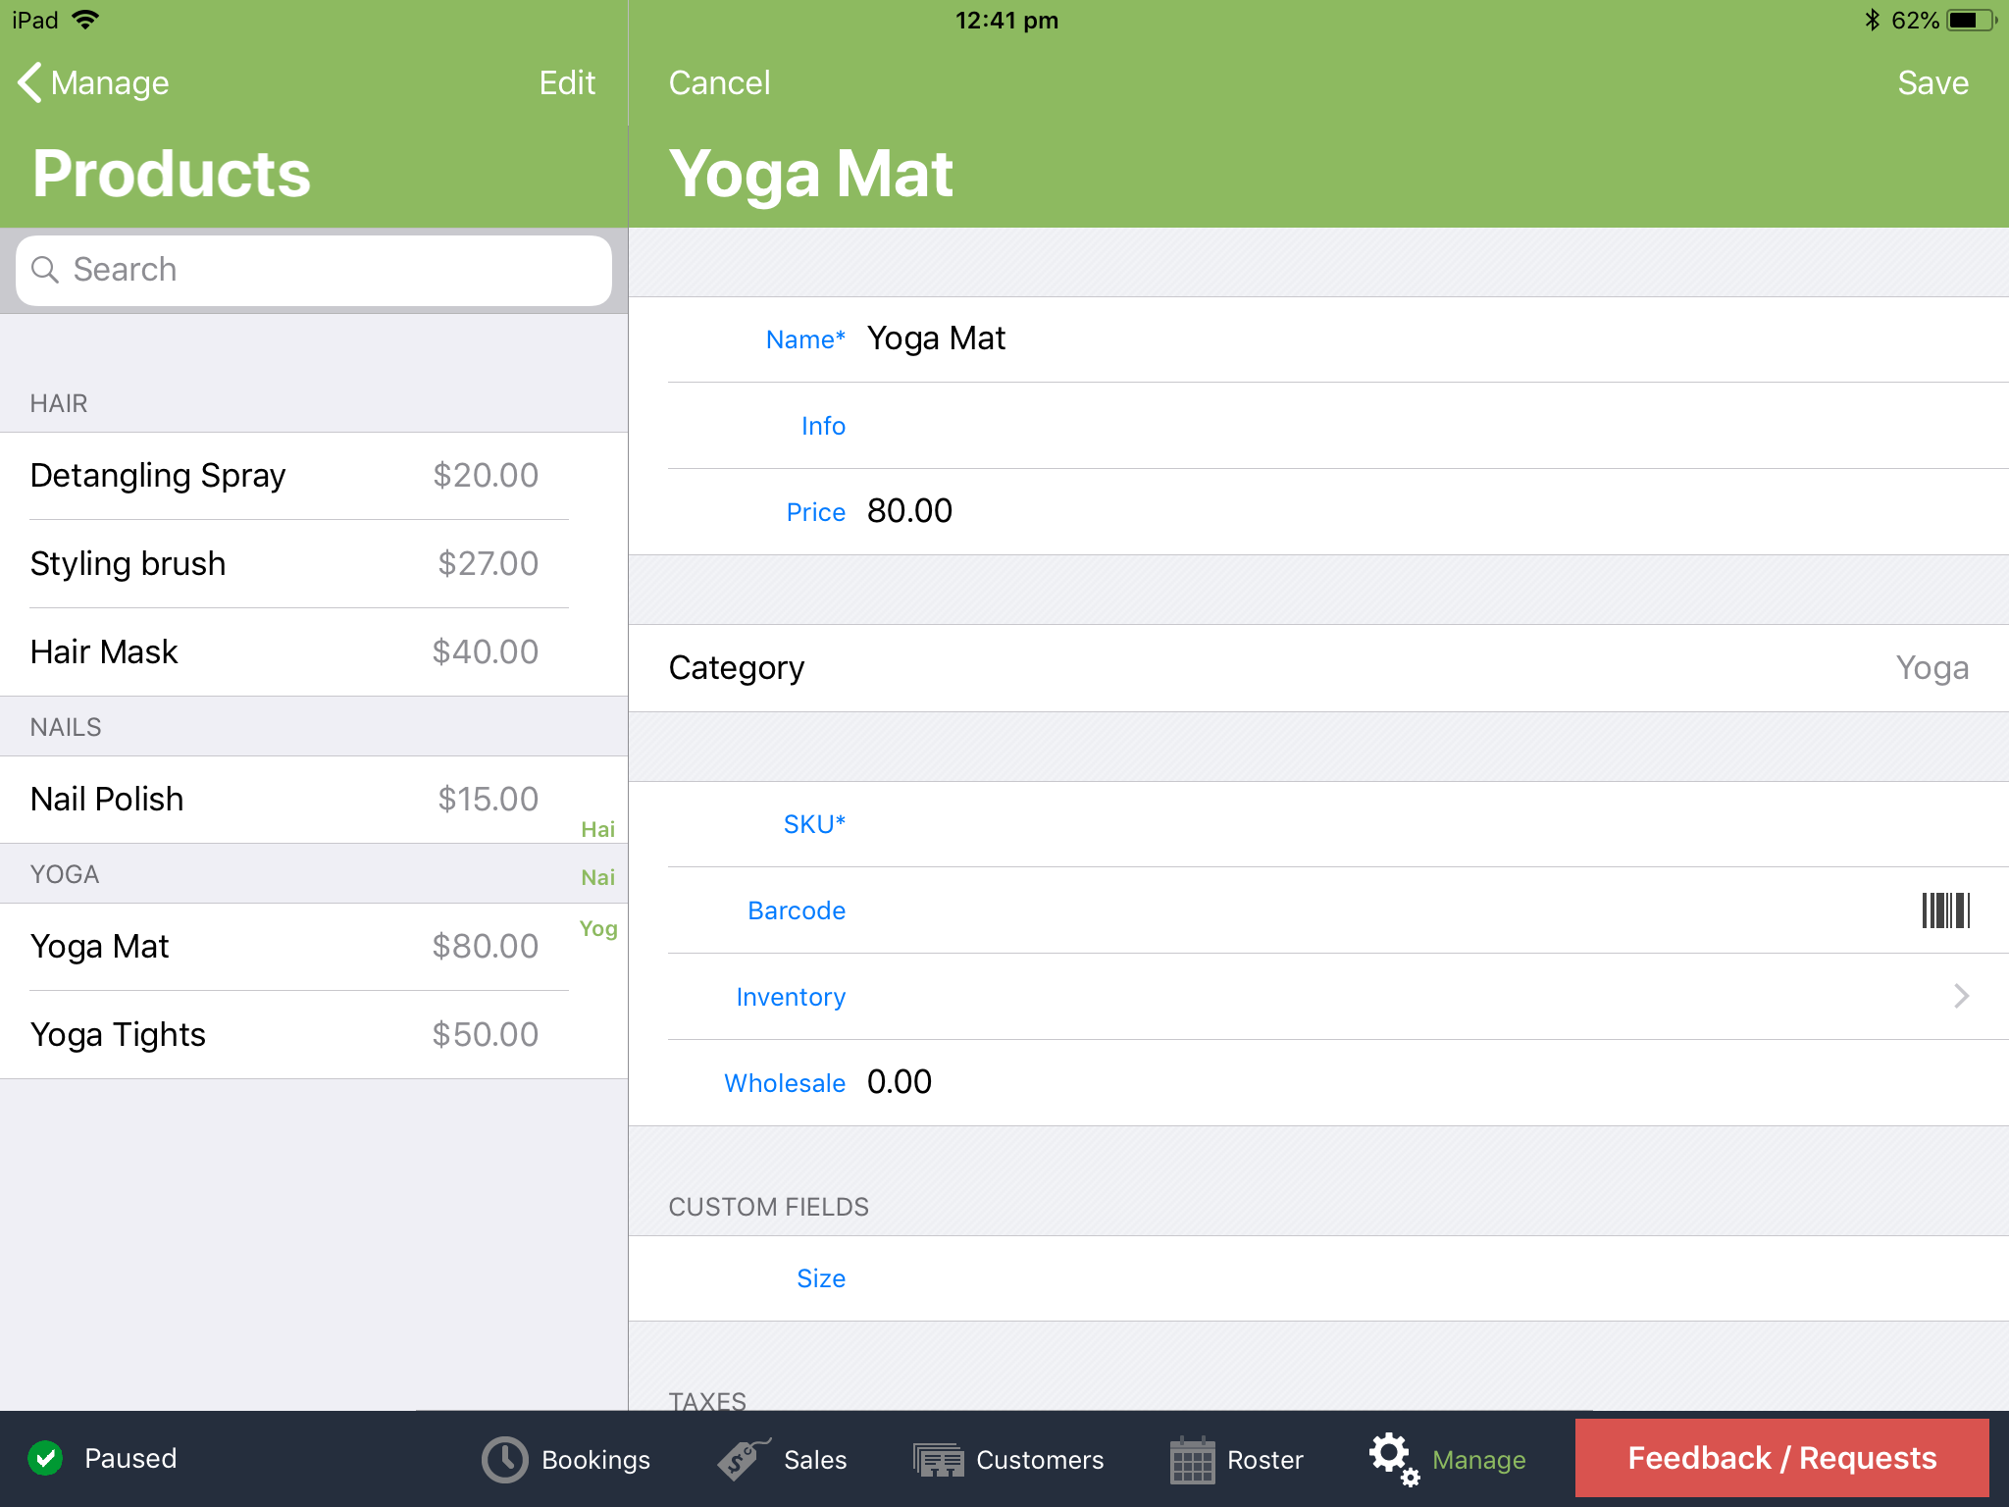Tap the Customers icon in bottom bar
This screenshot has height=1507, width=2009.
click(938, 1459)
